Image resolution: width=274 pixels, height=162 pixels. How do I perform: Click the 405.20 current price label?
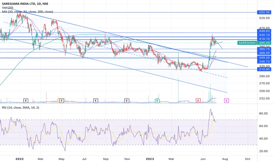point(264,43)
